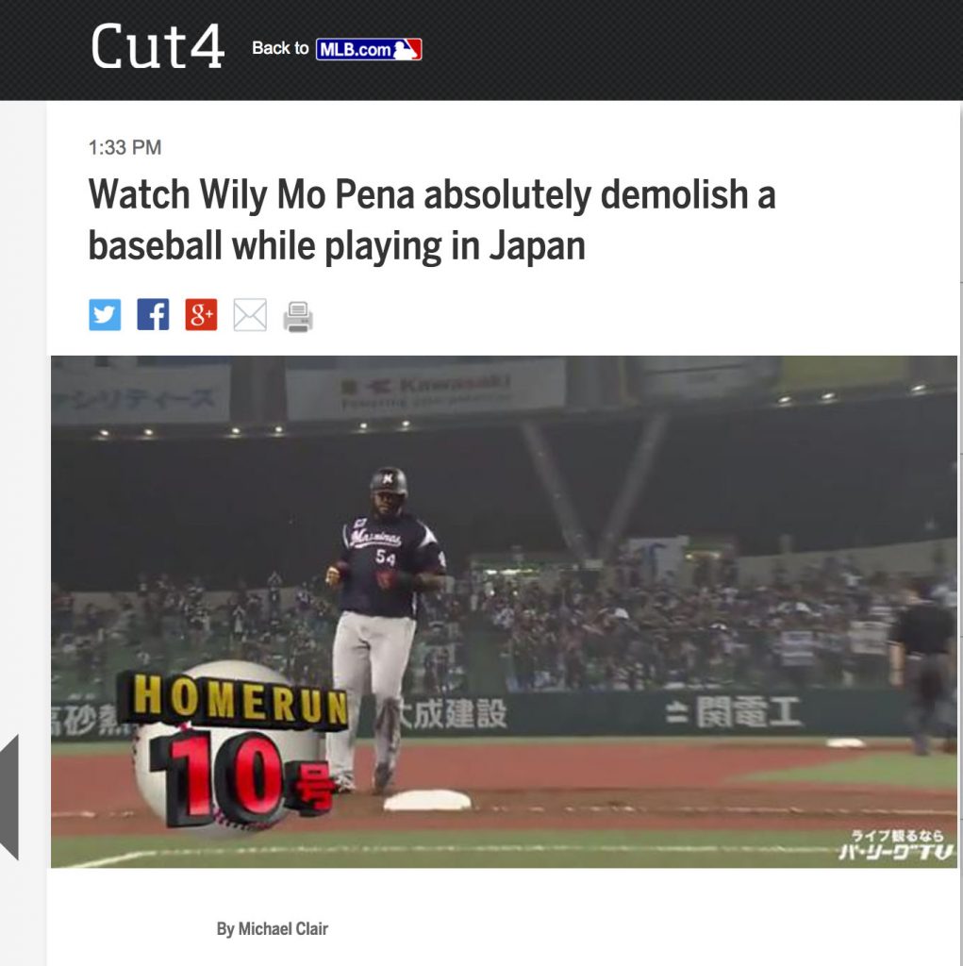Email this article using the envelope icon
The height and width of the screenshot is (966, 963).
pos(250,315)
